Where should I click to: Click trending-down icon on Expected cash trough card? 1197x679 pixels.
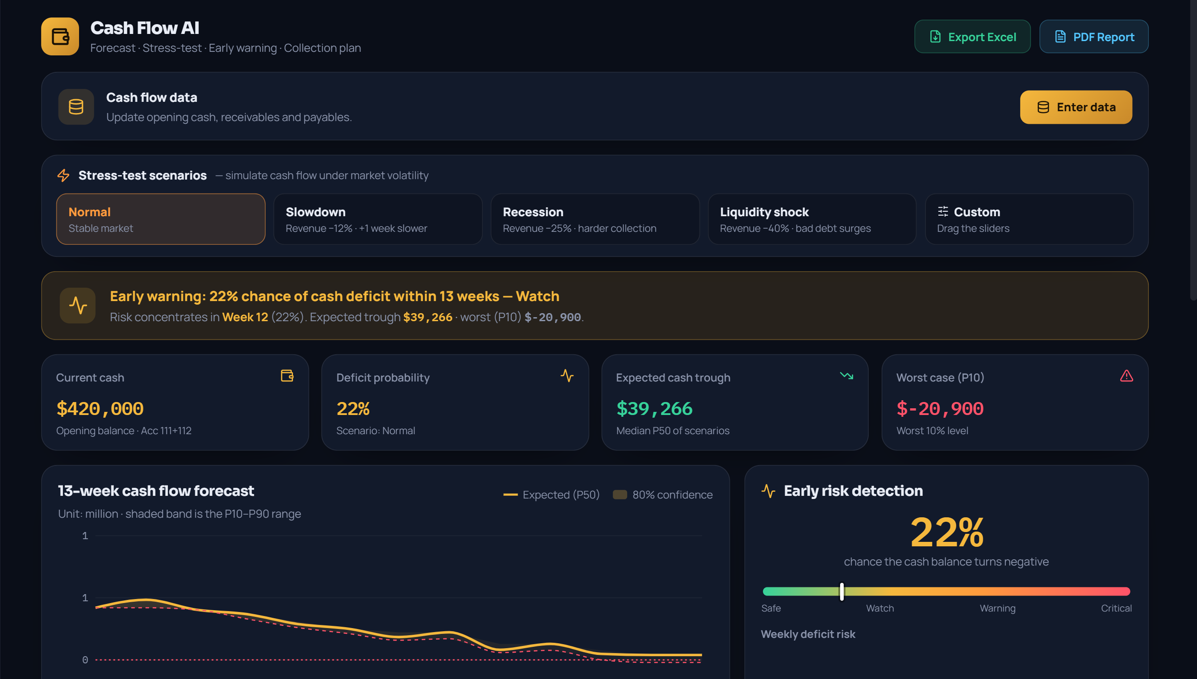[x=846, y=376]
